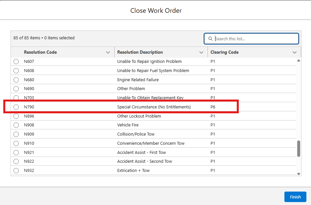Focus the Search this list field
311x205 pixels.
coord(255,39)
